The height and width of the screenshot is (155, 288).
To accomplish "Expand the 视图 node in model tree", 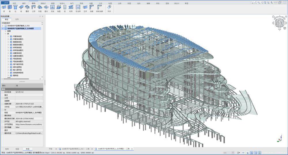I will (5, 31).
